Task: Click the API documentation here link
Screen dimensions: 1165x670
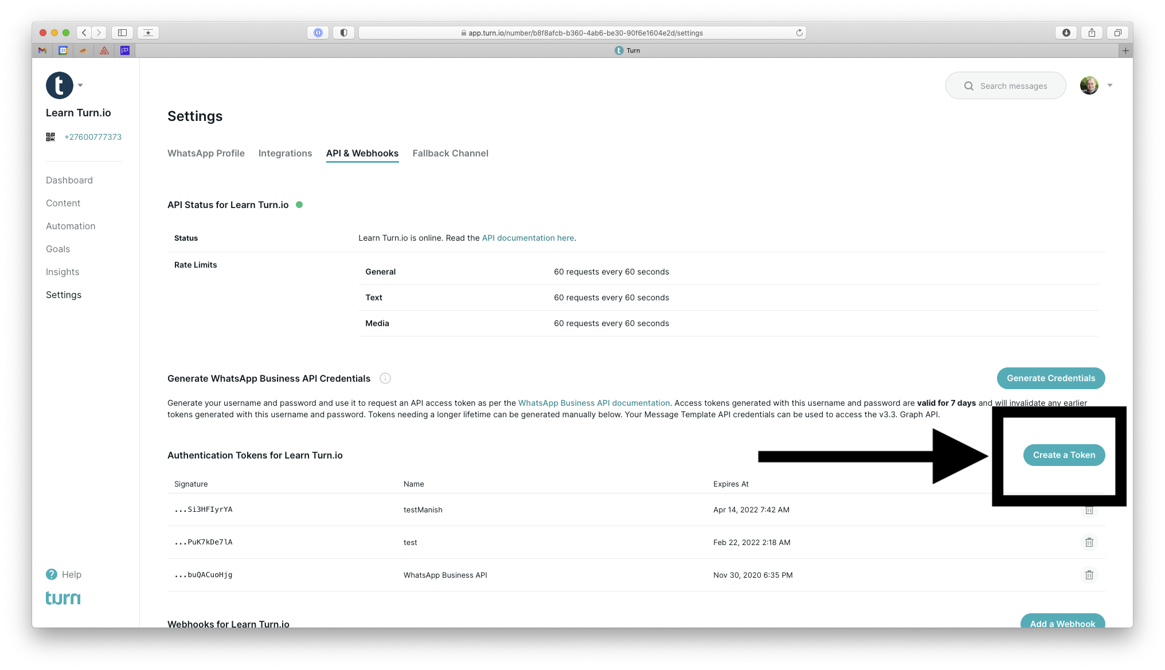Action: [527, 237]
